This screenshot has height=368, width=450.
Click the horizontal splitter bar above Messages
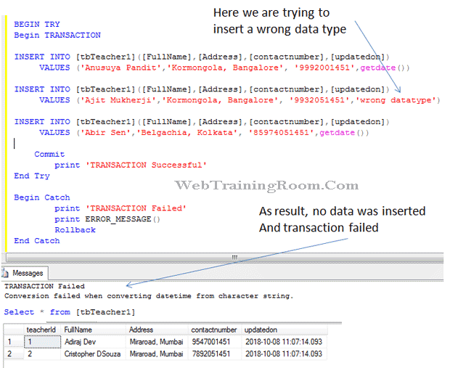pos(224,257)
